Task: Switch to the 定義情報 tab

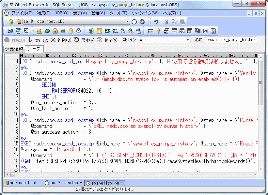Action: pos(14,49)
